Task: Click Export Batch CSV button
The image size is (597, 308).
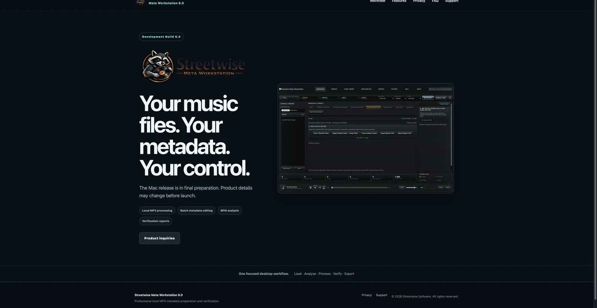Action: pos(387,133)
